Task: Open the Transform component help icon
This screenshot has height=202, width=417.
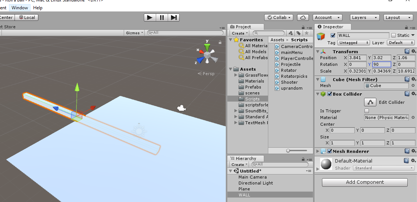Action: pyautogui.click(x=407, y=51)
